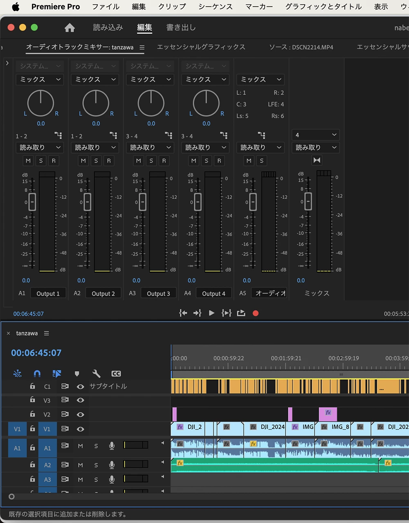This screenshot has height=523, width=409.
Task: Switch to the 読み込み workspace
Action: 108,27
